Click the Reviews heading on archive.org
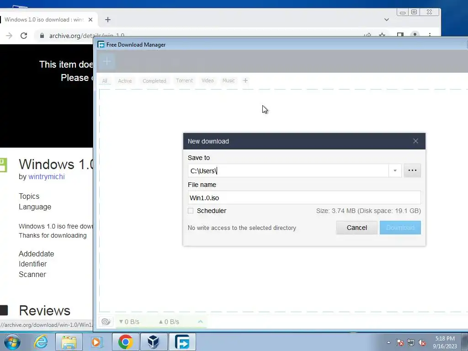468x351 pixels. click(44, 310)
